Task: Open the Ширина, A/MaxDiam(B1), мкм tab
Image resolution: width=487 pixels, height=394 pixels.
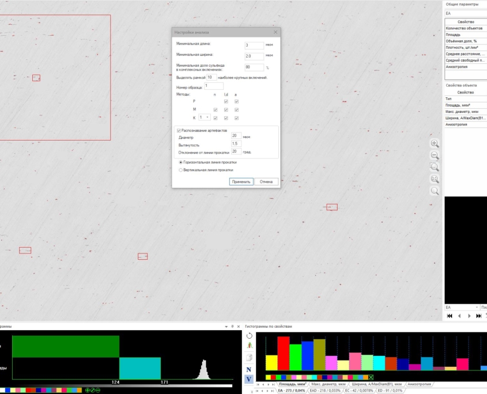Action: [376, 384]
